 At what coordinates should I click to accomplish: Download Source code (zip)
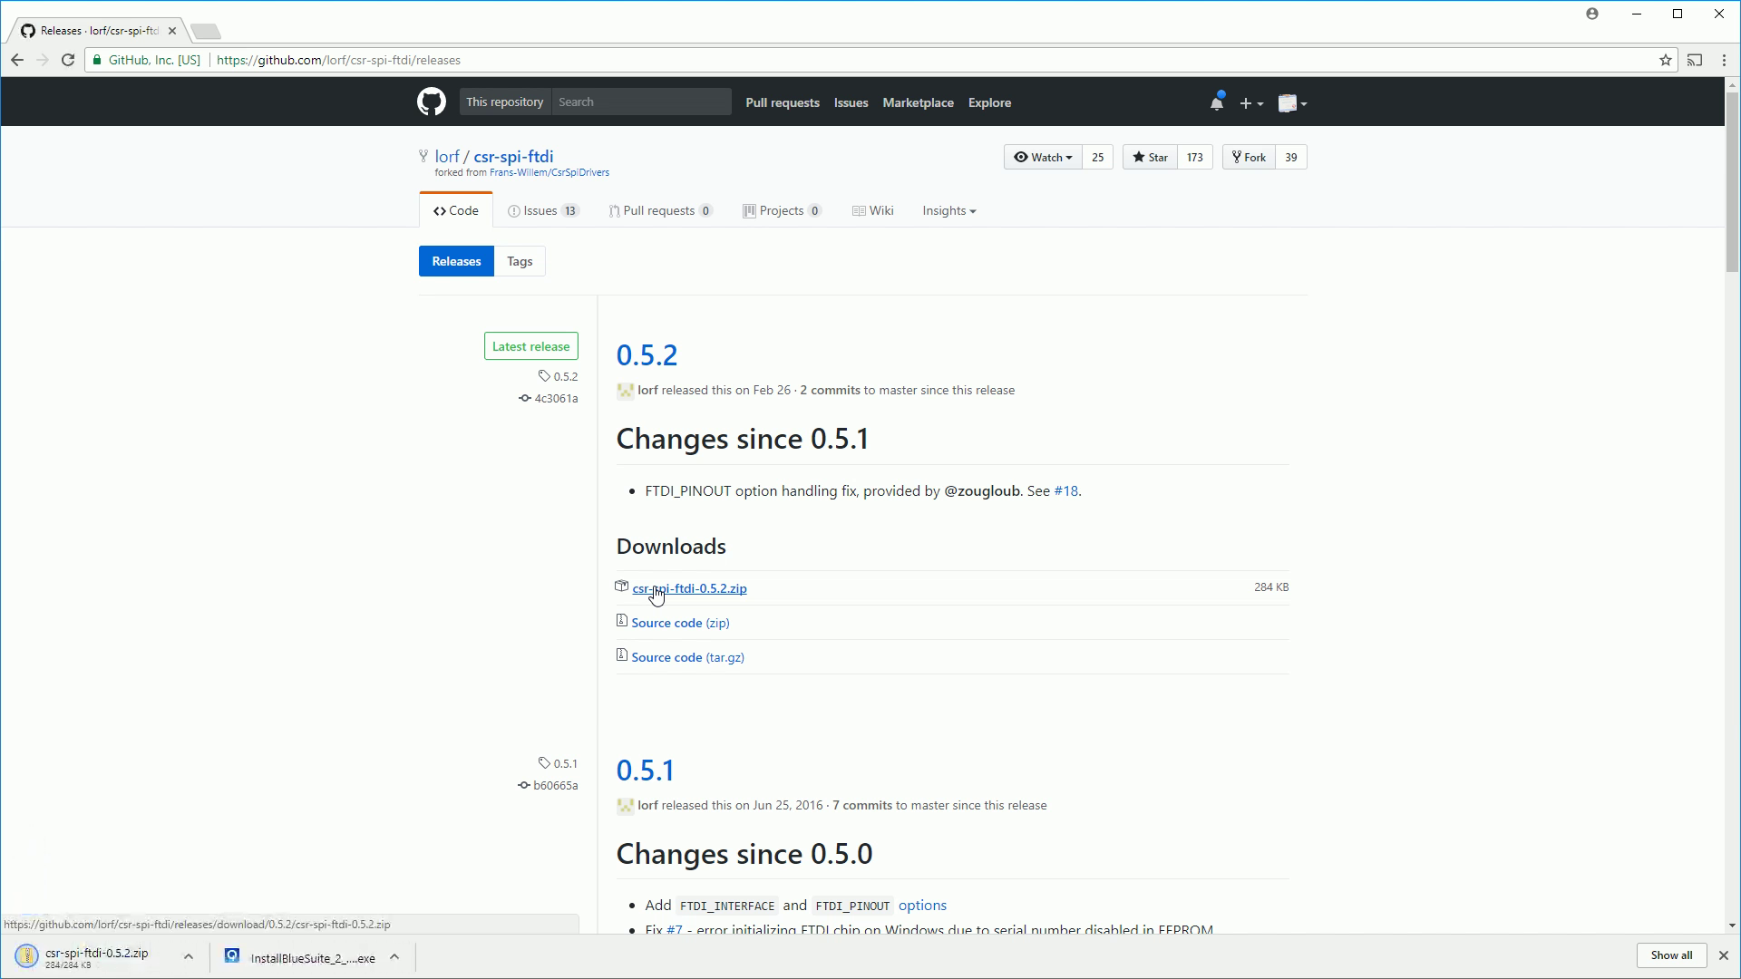[x=680, y=623]
